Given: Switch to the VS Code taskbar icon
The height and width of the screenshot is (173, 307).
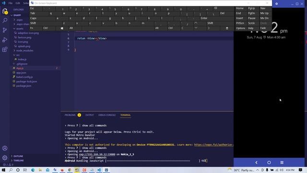Looking at the screenshot, I should click(x=99, y=170).
